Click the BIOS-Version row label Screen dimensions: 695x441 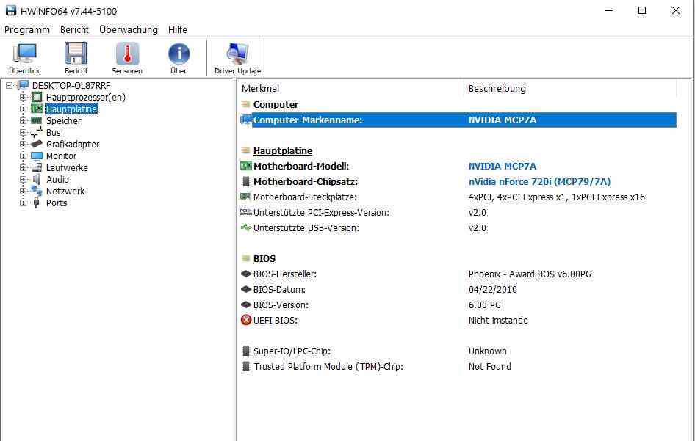tap(281, 305)
